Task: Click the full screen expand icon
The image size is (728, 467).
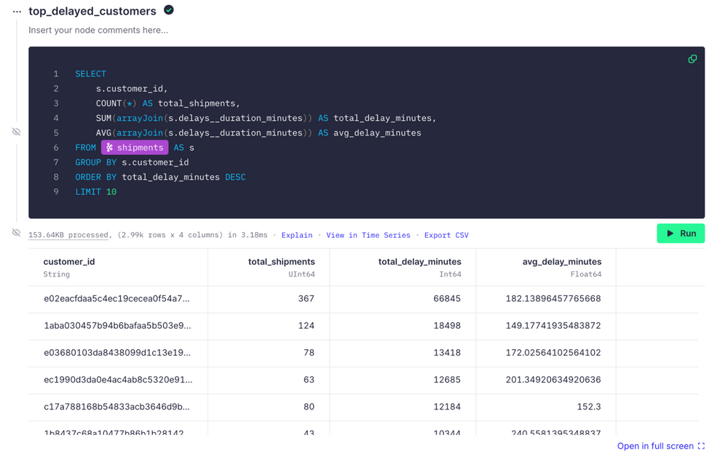Action: click(700, 445)
